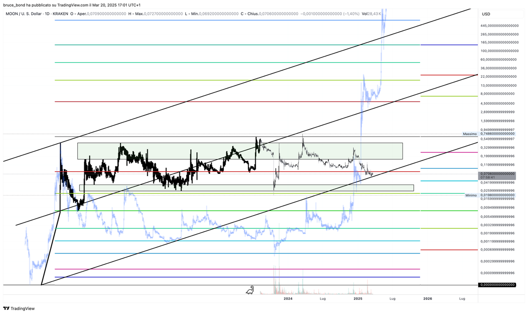Select the upper shaded rectangle zone drawing
Viewport: 528px width, 314px height.
pos(240,151)
